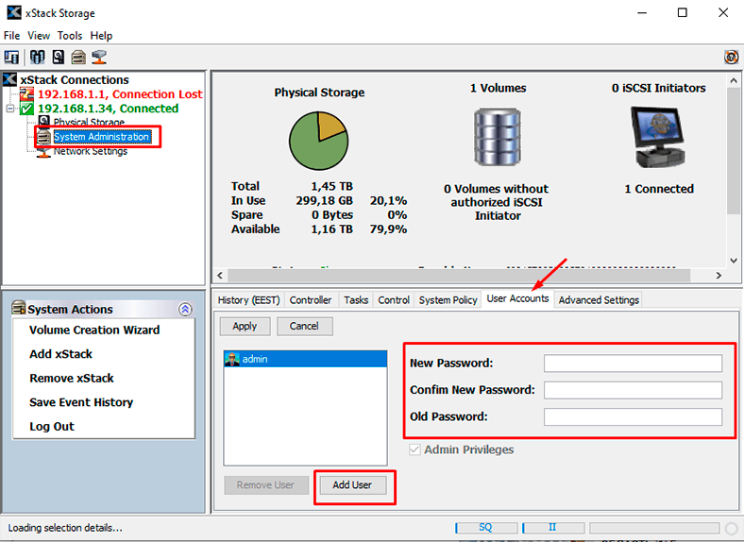The height and width of the screenshot is (542, 744).
Task: Click the Add User button
Action: [352, 485]
